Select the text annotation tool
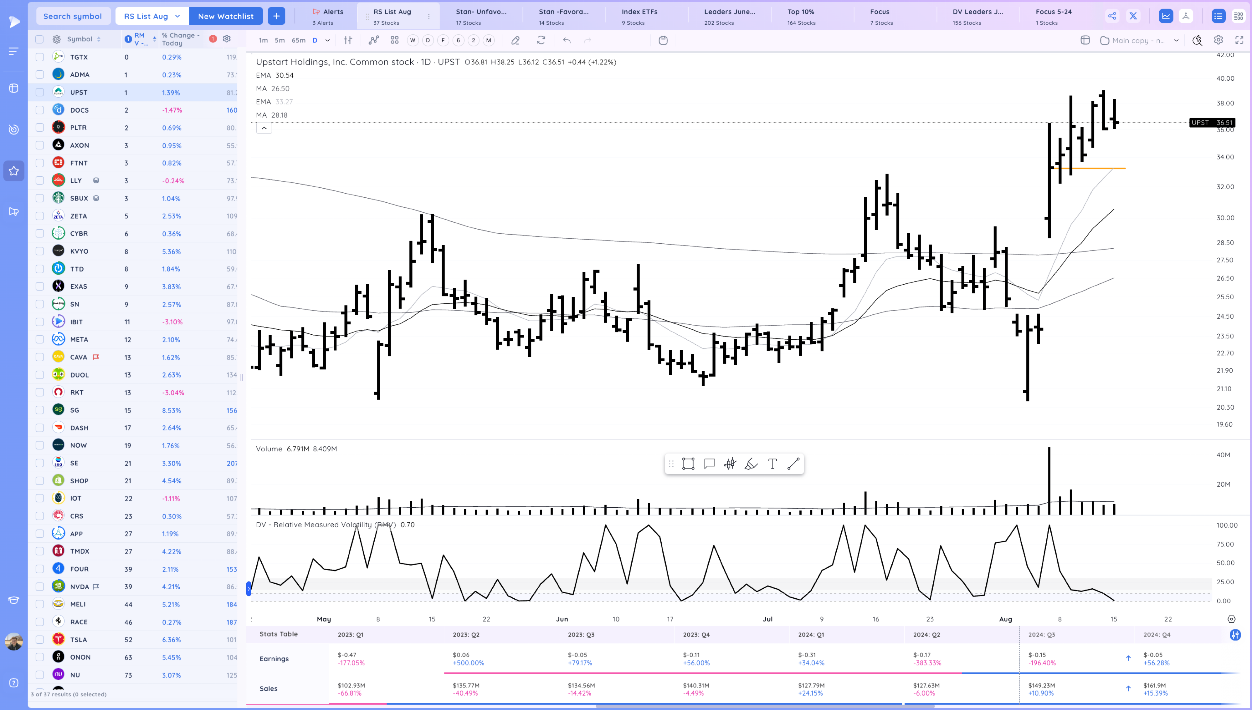This screenshot has height=710, width=1252. pos(772,464)
